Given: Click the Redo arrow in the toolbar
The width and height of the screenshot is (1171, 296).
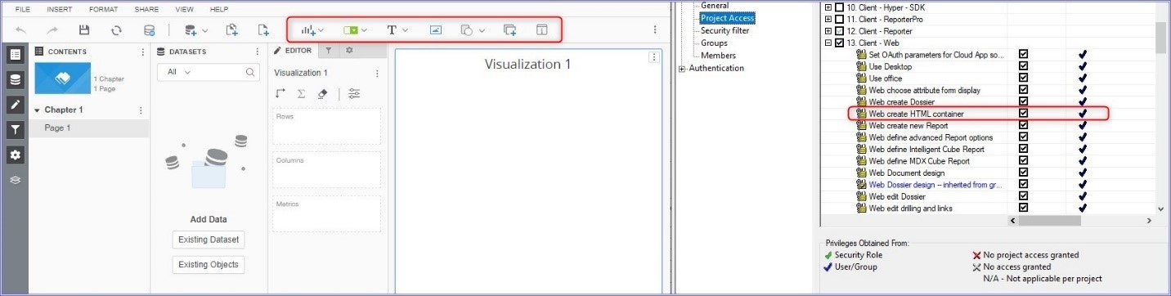Looking at the screenshot, I should coord(52,29).
